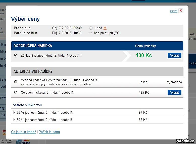Open help icon for Základní jednosměrná

point(81,55)
